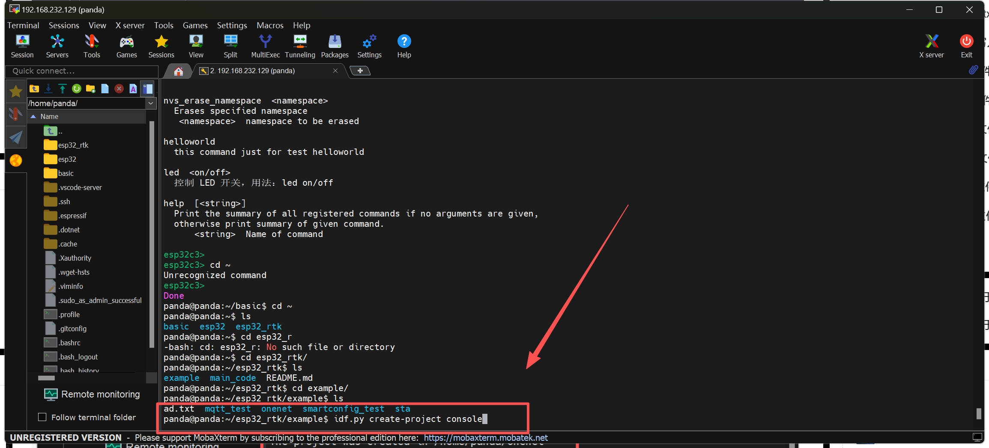
Task: Open the X server menu
Action: click(x=130, y=25)
